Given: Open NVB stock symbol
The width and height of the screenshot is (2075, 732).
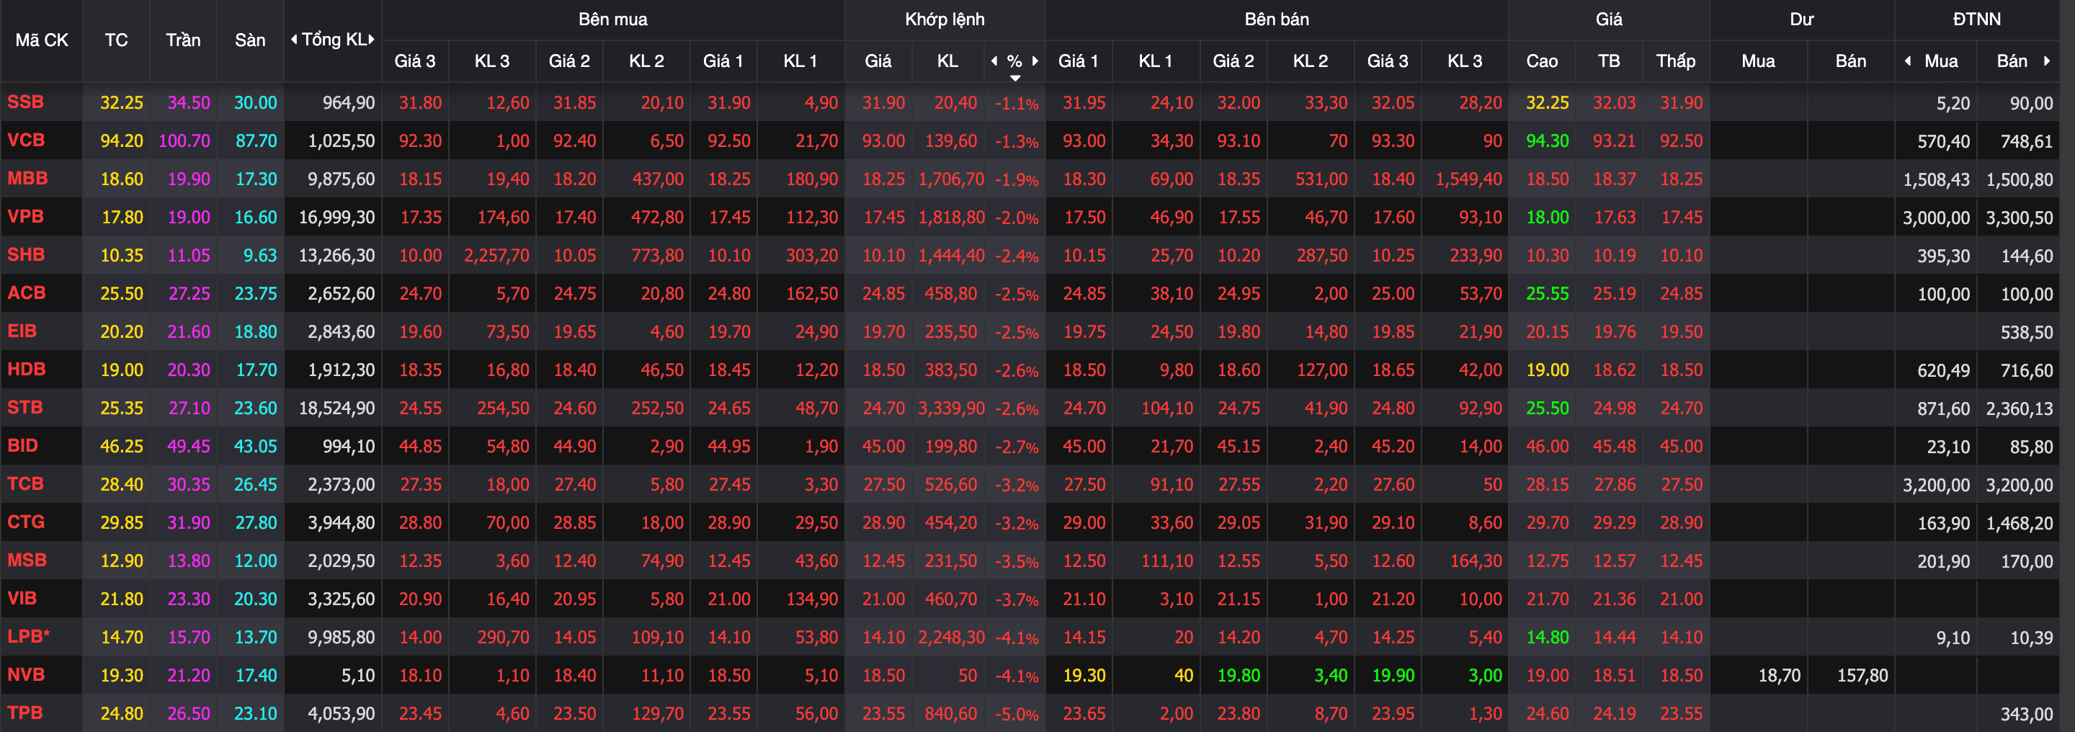Looking at the screenshot, I should coord(26,675).
